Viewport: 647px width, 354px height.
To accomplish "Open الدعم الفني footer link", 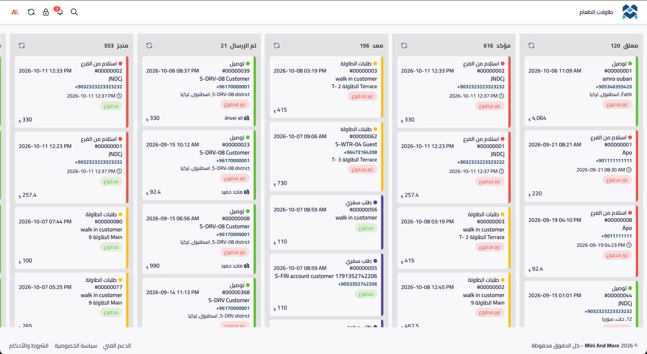I will (x=117, y=346).
